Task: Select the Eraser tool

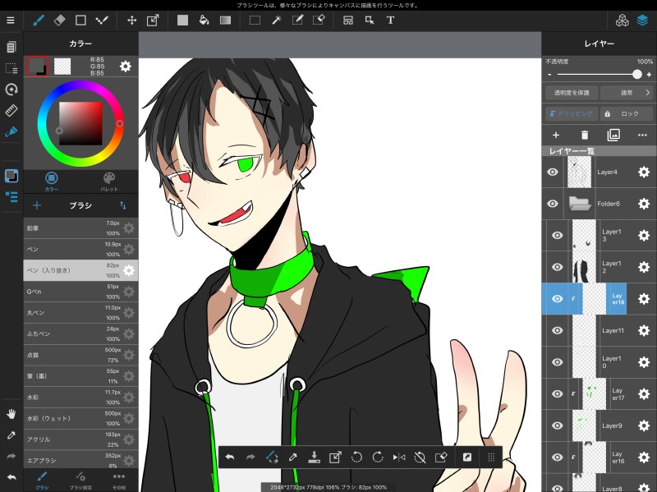Action: click(59, 20)
